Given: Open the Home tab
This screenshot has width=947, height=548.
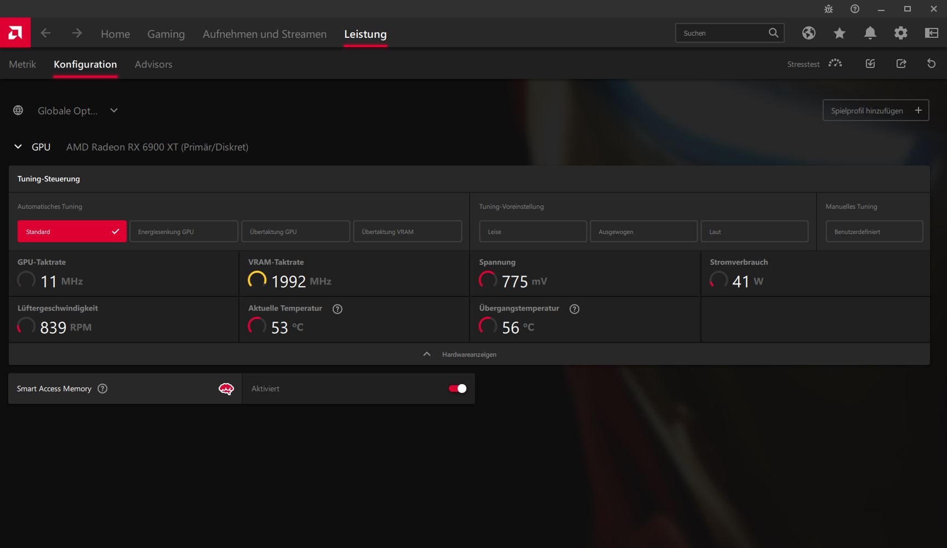Looking at the screenshot, I should click(115, 34).
